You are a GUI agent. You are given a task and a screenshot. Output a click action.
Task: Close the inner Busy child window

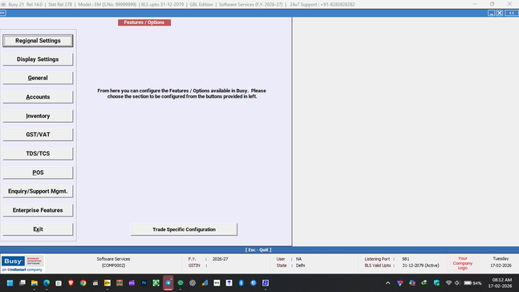[500, 13]
